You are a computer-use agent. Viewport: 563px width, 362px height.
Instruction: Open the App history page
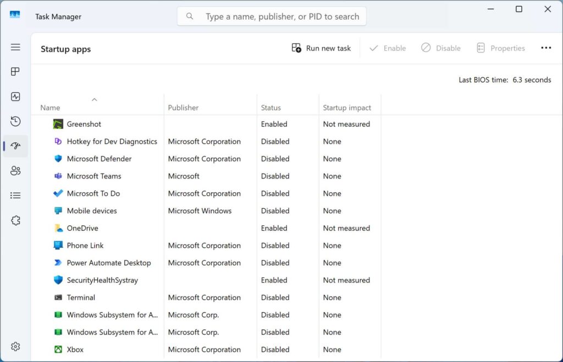click(x=15, y=121)
